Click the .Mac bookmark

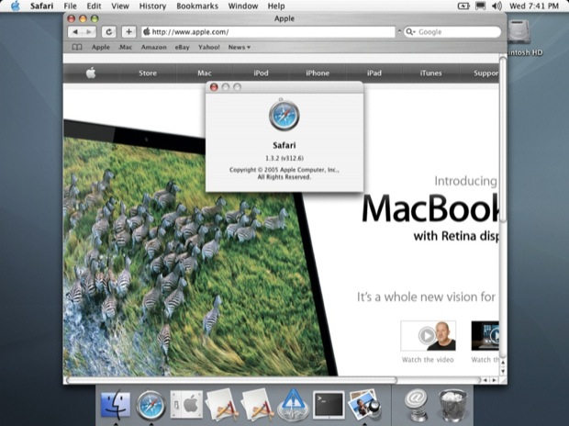coord(125,47)
